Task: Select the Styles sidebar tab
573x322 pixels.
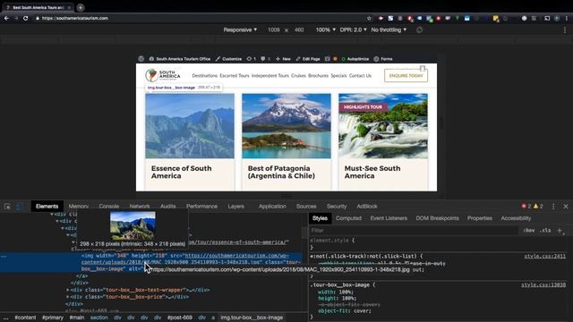Action: tap(320, 218)
